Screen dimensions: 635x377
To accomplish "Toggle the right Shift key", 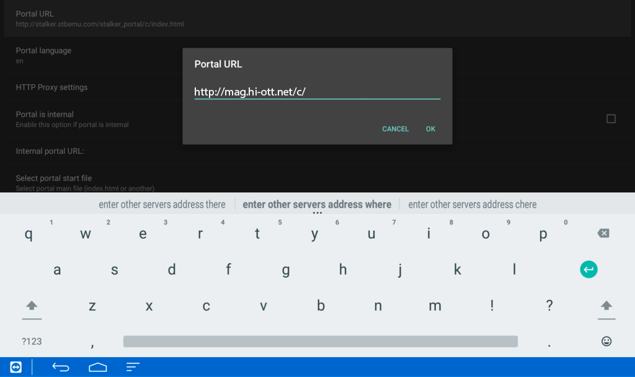I will pos(606,305).
